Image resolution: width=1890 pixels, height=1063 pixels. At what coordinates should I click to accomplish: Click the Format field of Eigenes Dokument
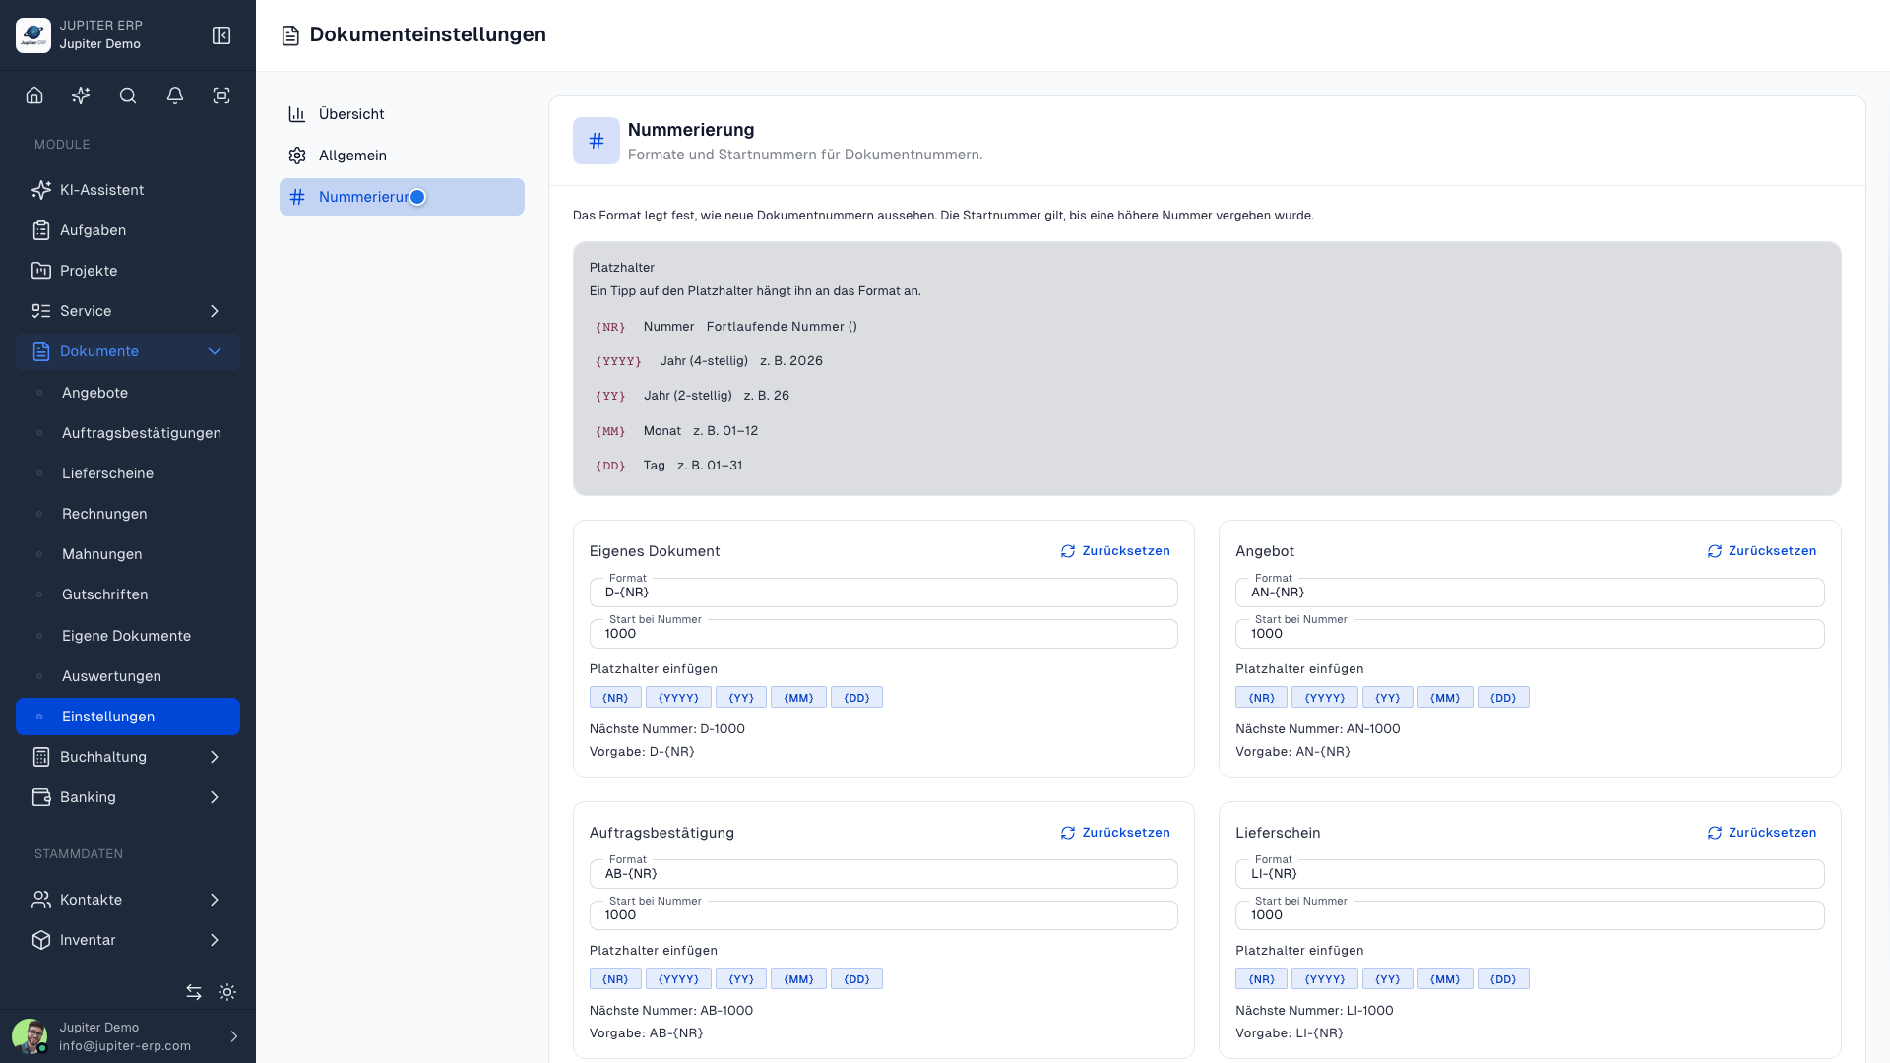click(x=883, y=593)
